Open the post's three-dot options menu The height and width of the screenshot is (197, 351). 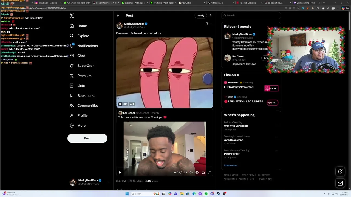tap(211, 24)
